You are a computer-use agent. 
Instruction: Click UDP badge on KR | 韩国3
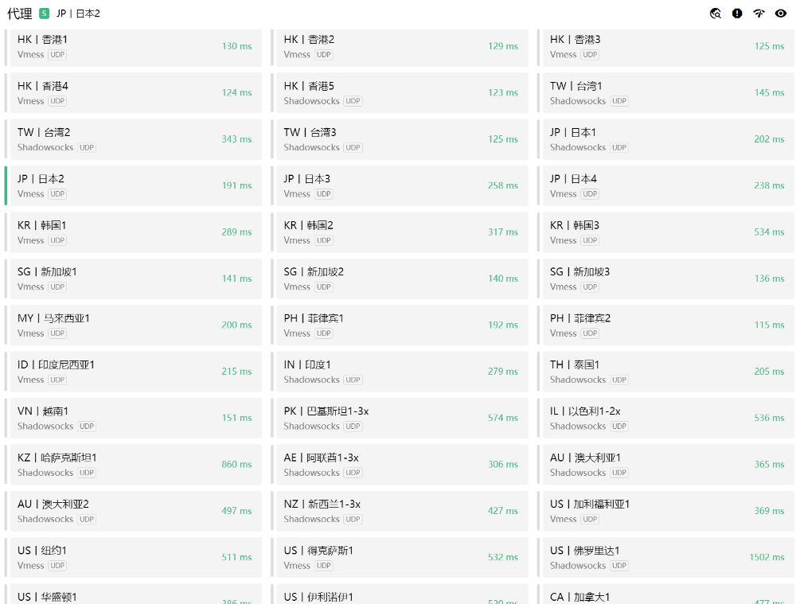coord(590,240)
